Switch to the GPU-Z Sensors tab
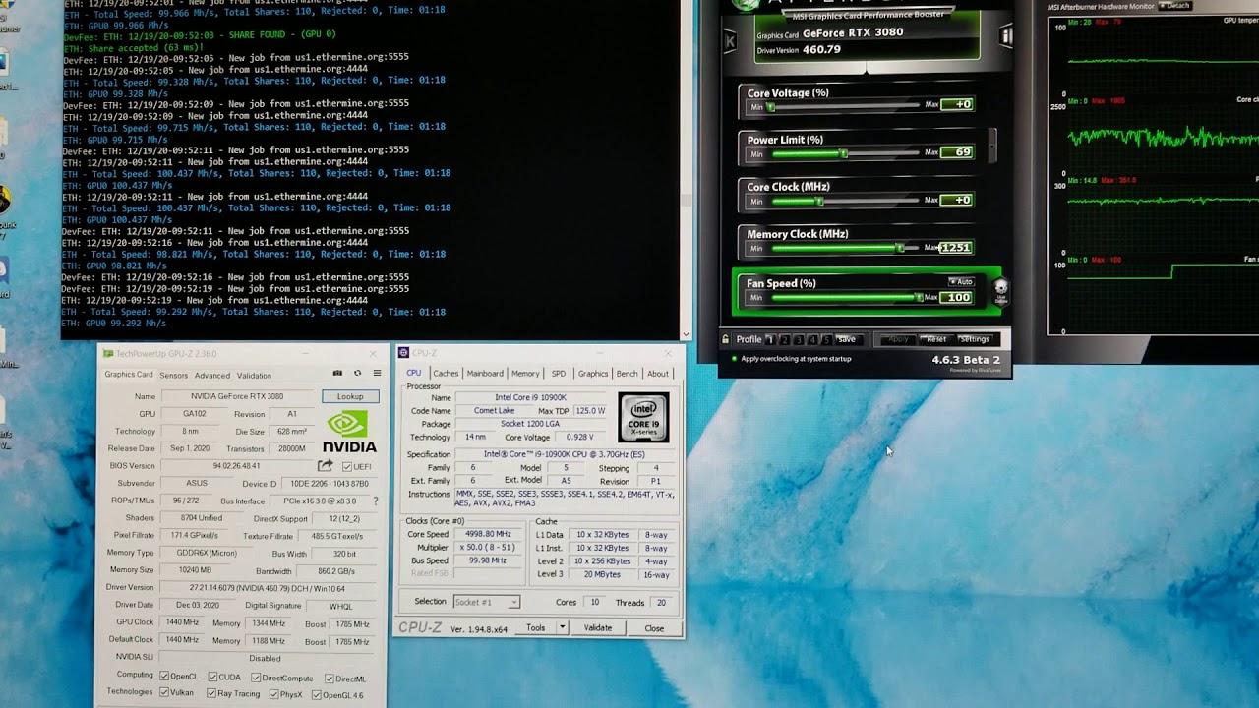 pos(173,376)
